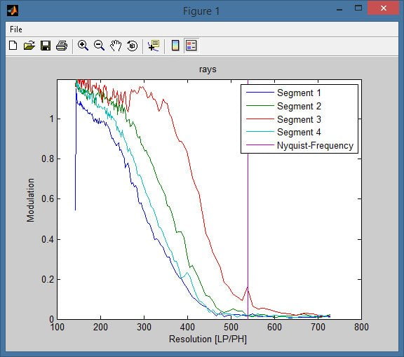The width and height of the screenshot is (404, 357).
Task: Maximize the Figure 1 window
Action: [358, 8]
